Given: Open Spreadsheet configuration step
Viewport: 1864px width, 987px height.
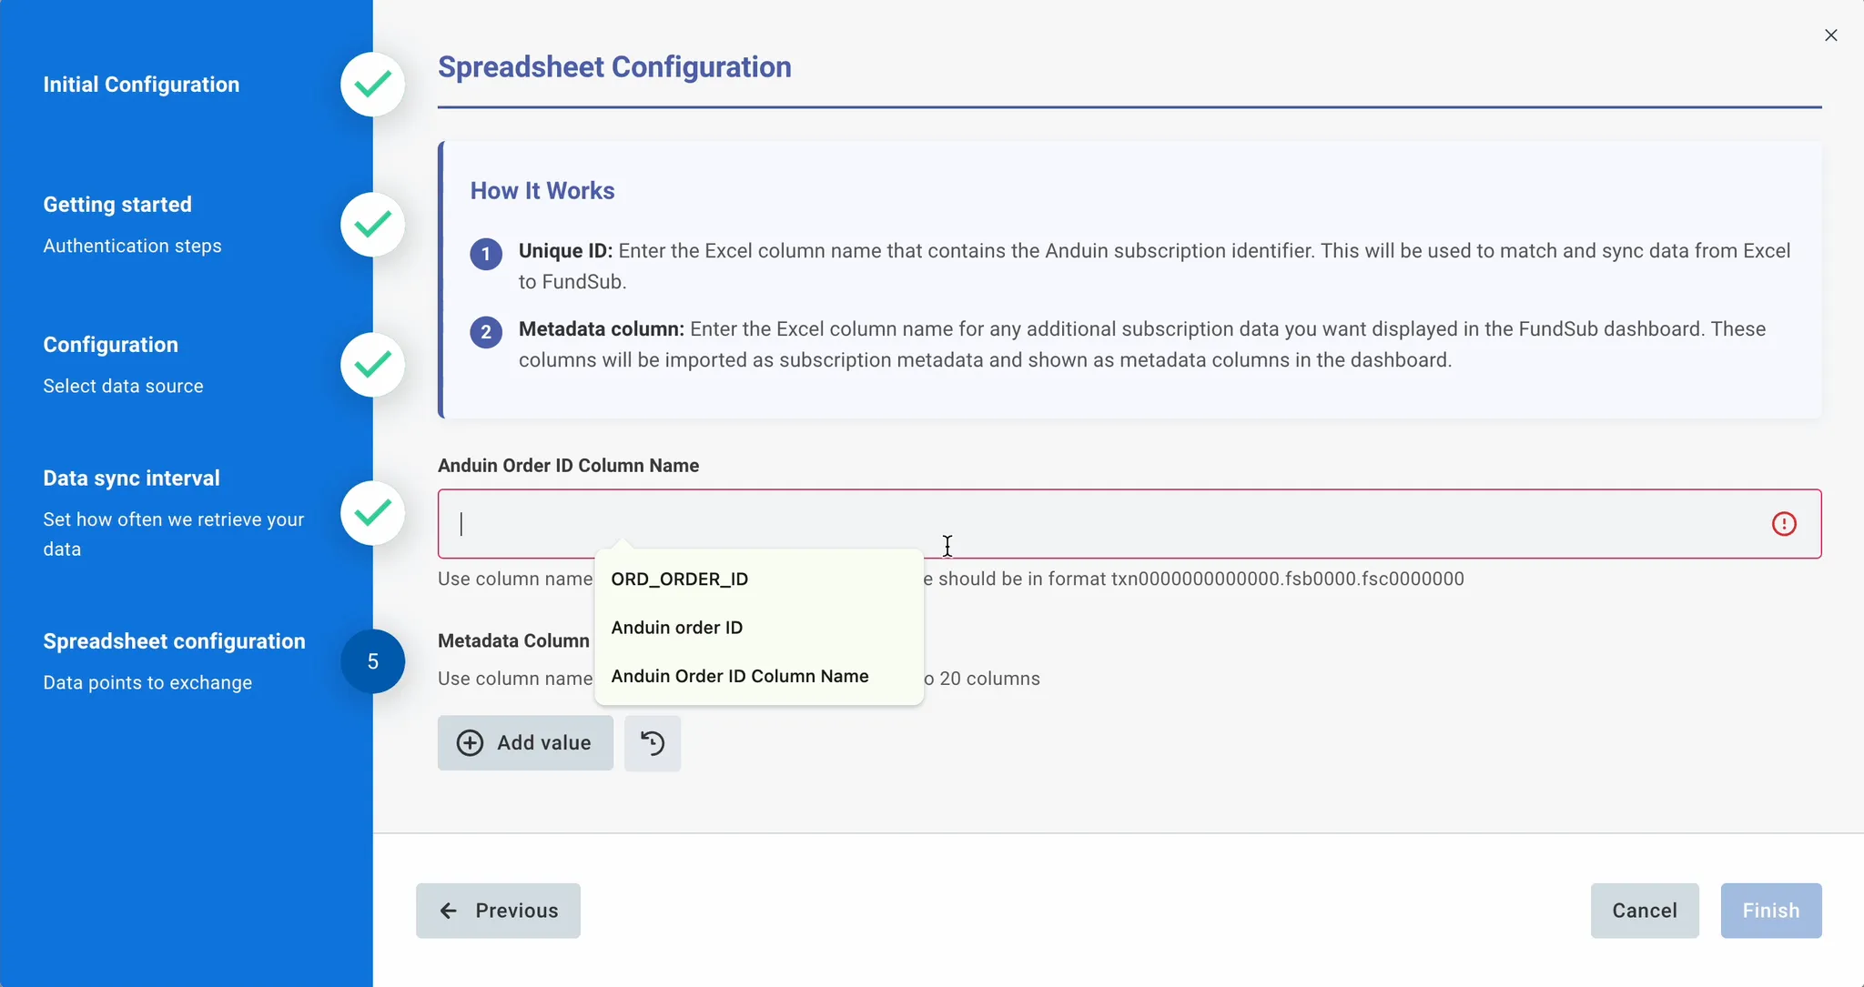Looking at the screenshot, I should pyautogui.click(x=174, y=641).
